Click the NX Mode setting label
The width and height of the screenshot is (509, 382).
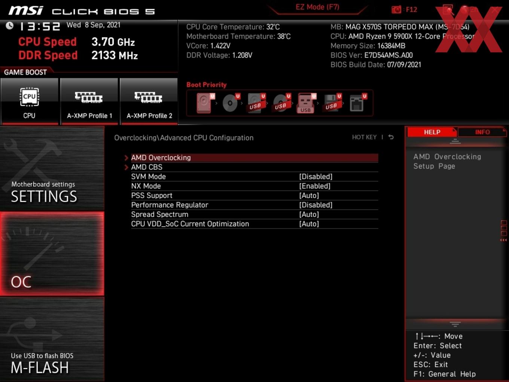click(x=146, y=186)
